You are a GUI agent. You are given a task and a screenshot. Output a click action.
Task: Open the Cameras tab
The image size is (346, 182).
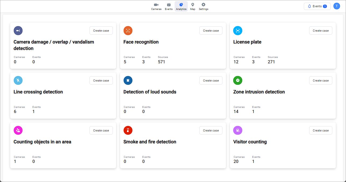(156, 6)
